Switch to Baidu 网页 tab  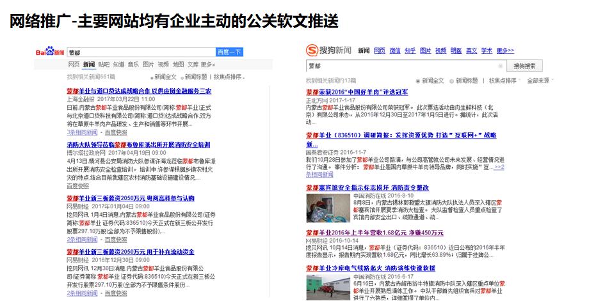[x=74, y=65]
